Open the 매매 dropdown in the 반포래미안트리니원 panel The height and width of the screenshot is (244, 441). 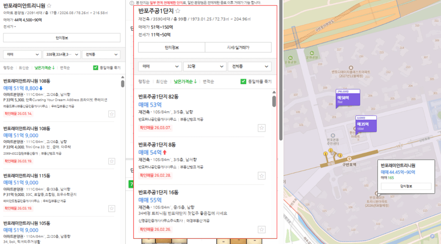click(x=22, y=54)
